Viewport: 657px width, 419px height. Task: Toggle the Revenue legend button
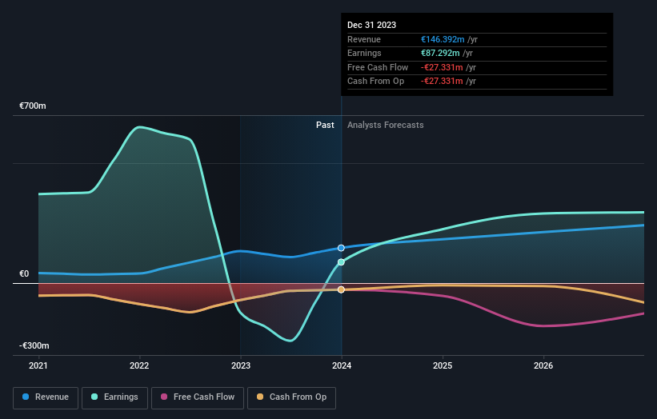tap(46, 397)
